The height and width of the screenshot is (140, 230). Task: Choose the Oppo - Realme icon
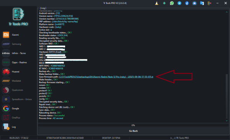pos(6,63)
